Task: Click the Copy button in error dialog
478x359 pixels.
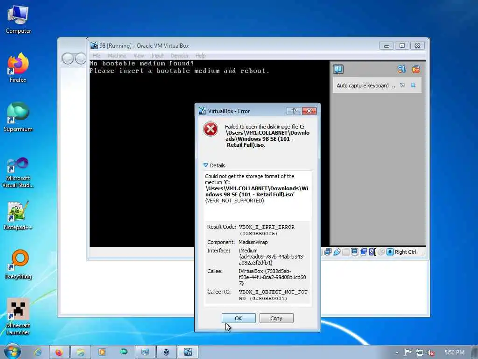Action: click(x=276, y=318)
